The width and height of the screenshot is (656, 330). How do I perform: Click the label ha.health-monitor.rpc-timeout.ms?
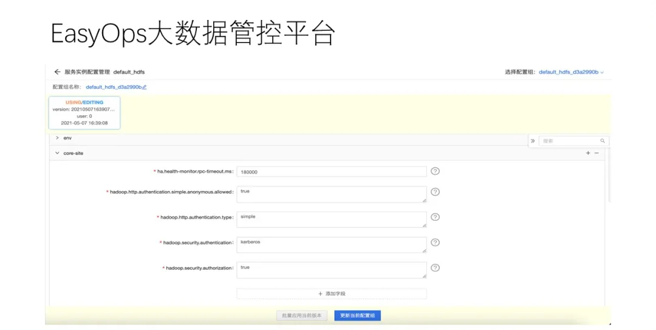pyautogui.click(x=195, y=171)
